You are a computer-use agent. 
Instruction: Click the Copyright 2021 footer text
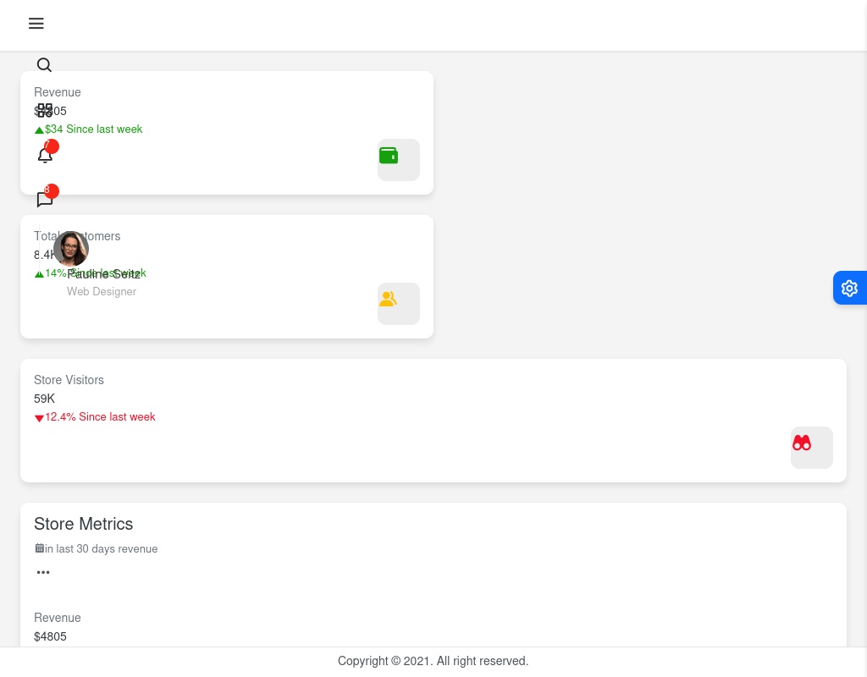(433, 661)
